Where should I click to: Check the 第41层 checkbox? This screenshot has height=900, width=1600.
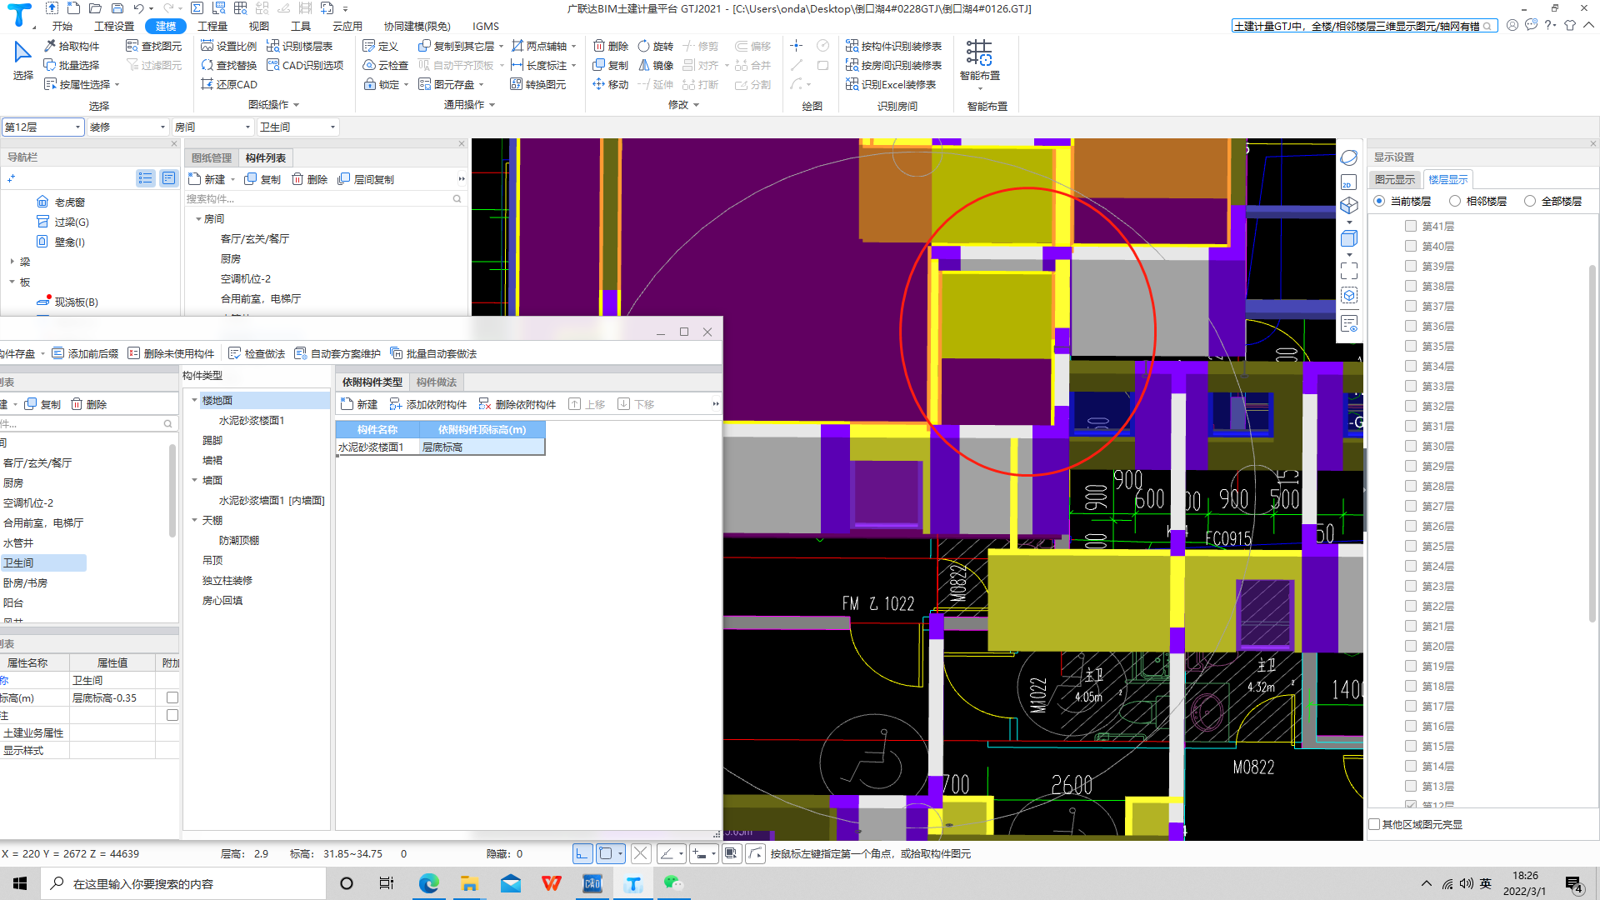click(x=1411, y=226)
